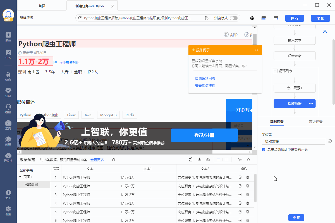Image resolution: width=335 pixels, height=223 pixels.
Task: Click the workflow panel vertical scrollbar
Action: [x=333, y=72]
